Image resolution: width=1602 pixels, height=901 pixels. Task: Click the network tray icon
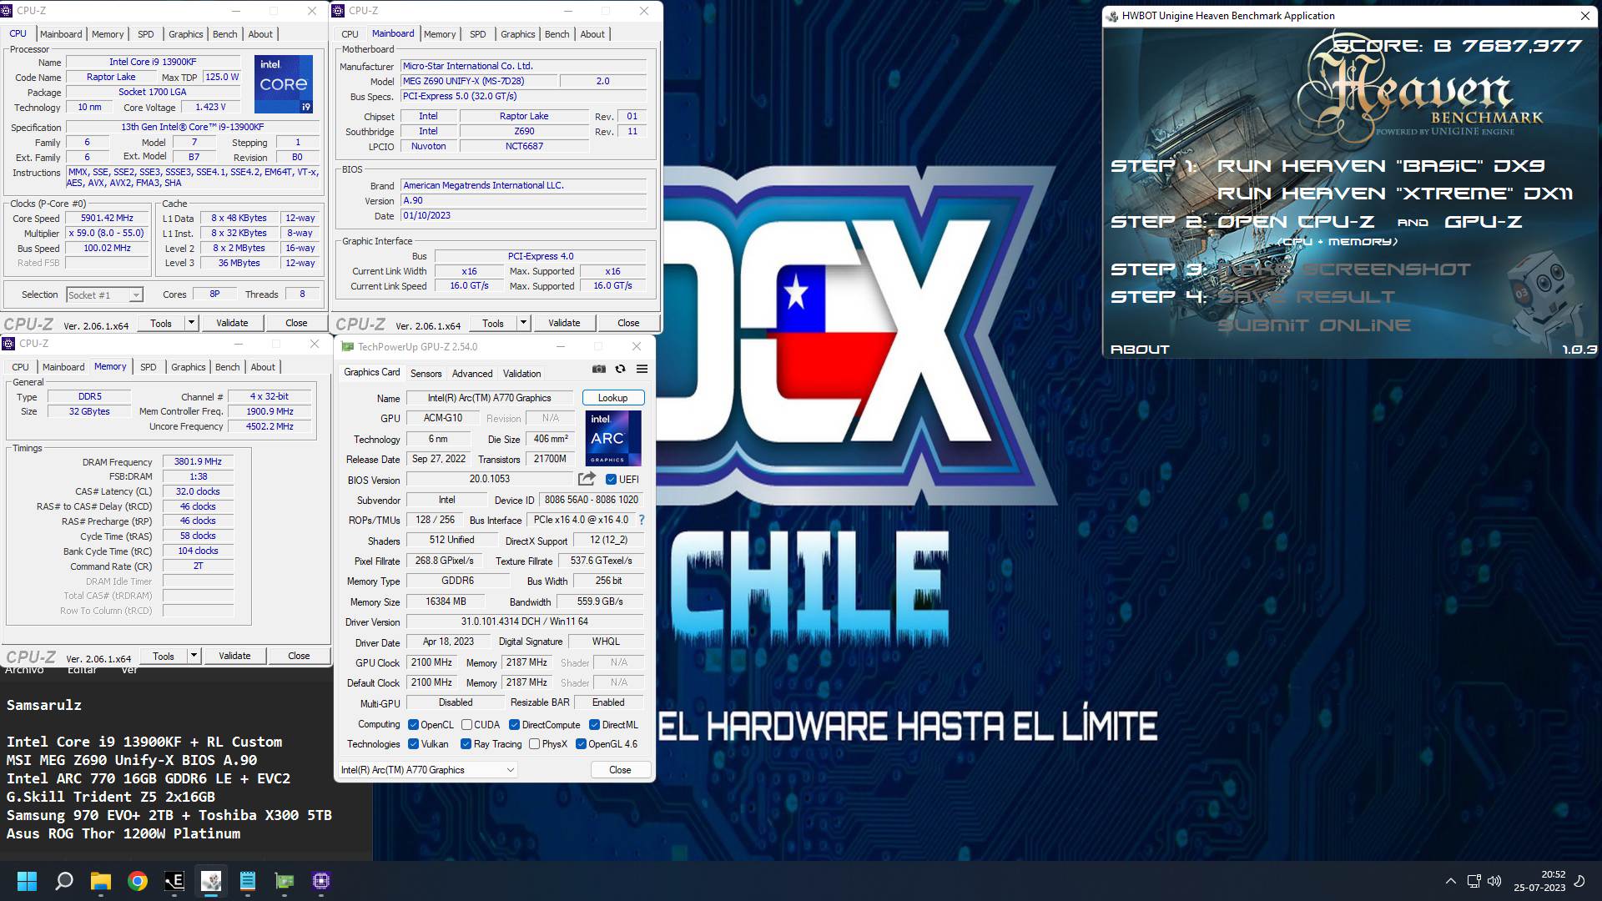coord(1474,881)
